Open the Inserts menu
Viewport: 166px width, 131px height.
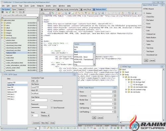(48, 6)
